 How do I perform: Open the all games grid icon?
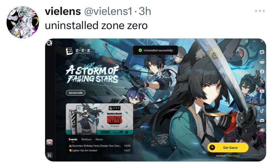tap(50, 155)
